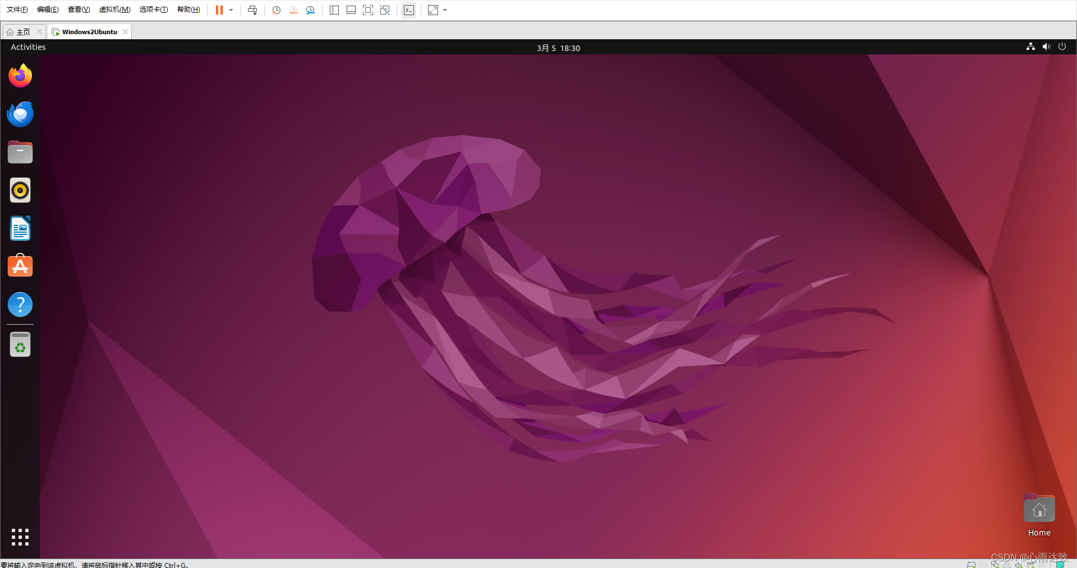Click the status message about Ctrl+G input
Screen dimensions: 1077x568
tap(94, 565)
